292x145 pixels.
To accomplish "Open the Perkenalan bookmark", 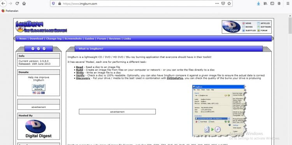I will tap(10, 11).
